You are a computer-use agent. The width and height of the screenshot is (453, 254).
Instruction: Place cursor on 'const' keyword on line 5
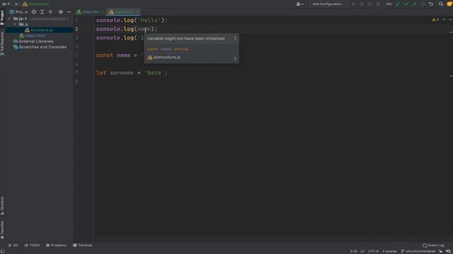click(x=105, y=55)
